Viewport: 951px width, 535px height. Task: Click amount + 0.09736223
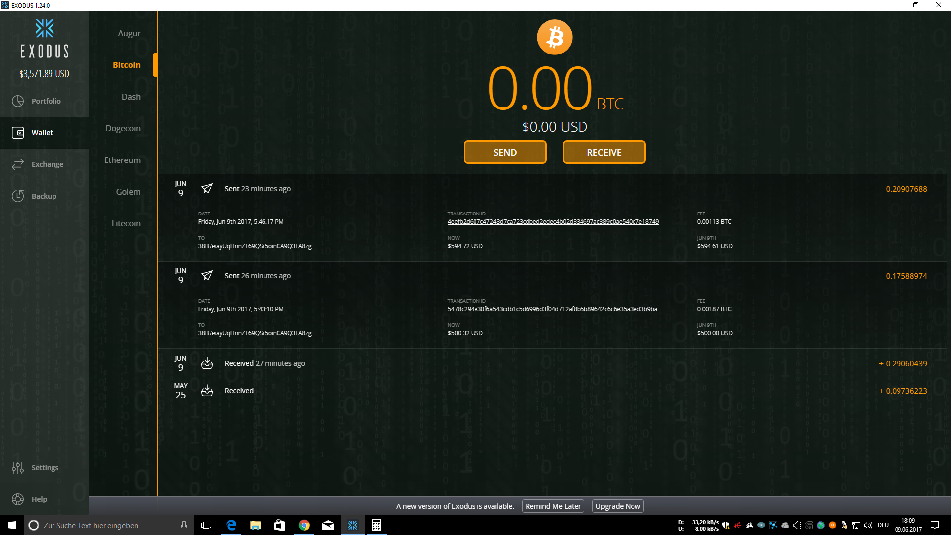coord(903,391)
